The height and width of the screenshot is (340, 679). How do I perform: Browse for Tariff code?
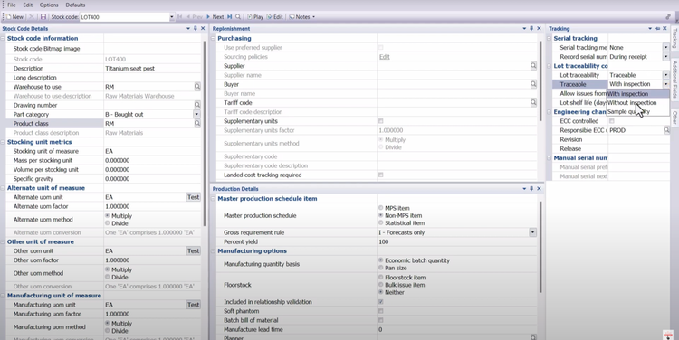(x=533, y=102)
